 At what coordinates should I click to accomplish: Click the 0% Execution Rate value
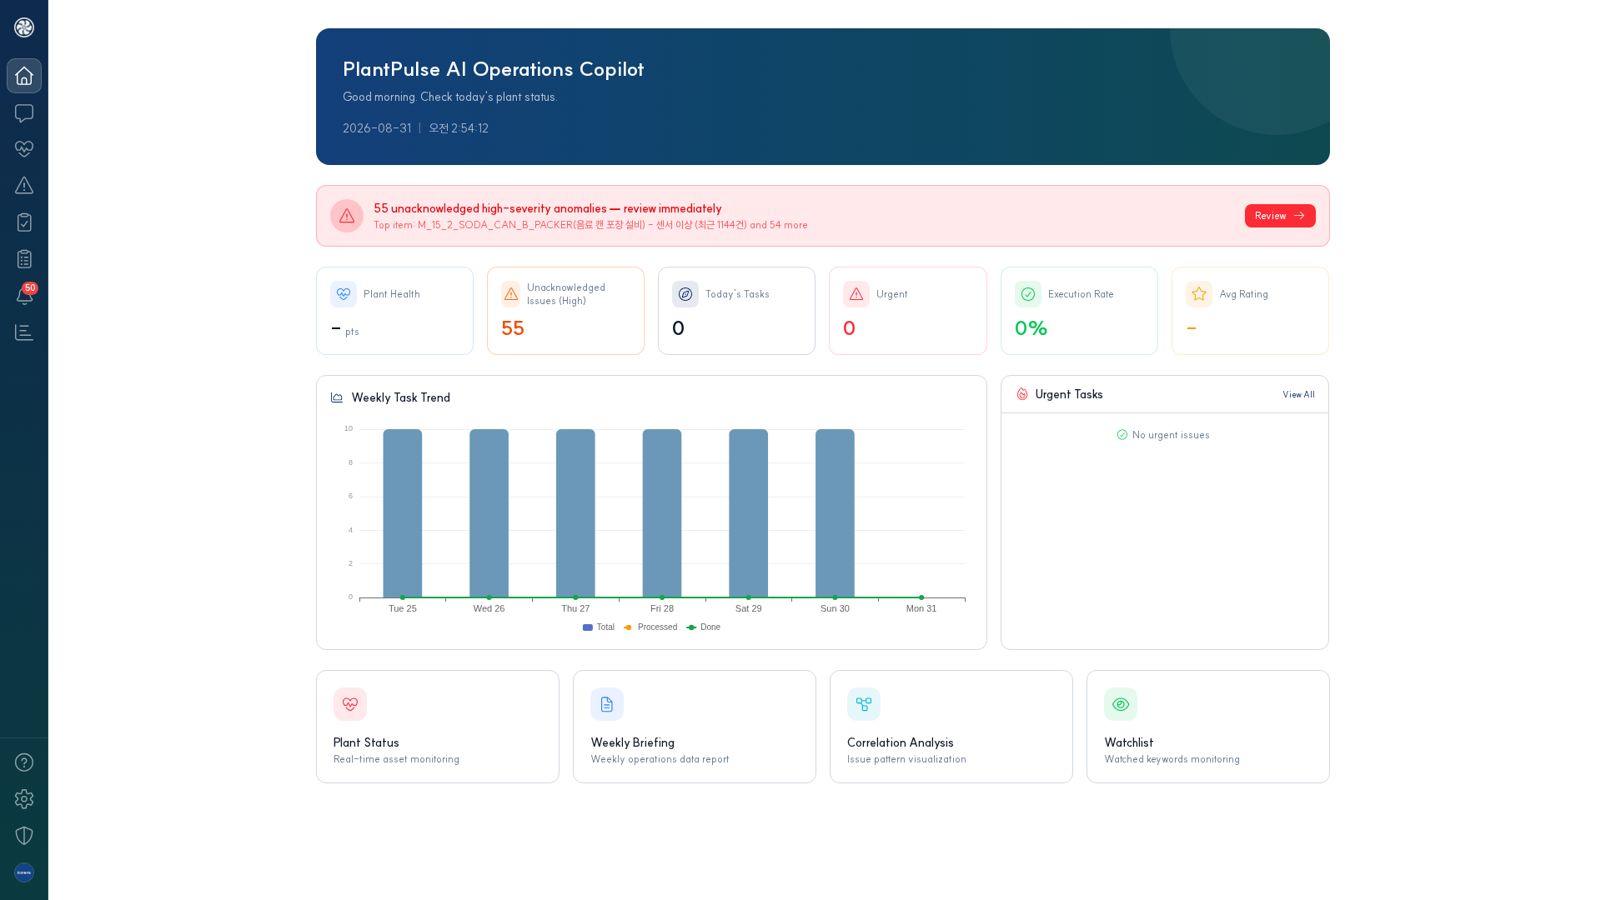point(1031,328)
